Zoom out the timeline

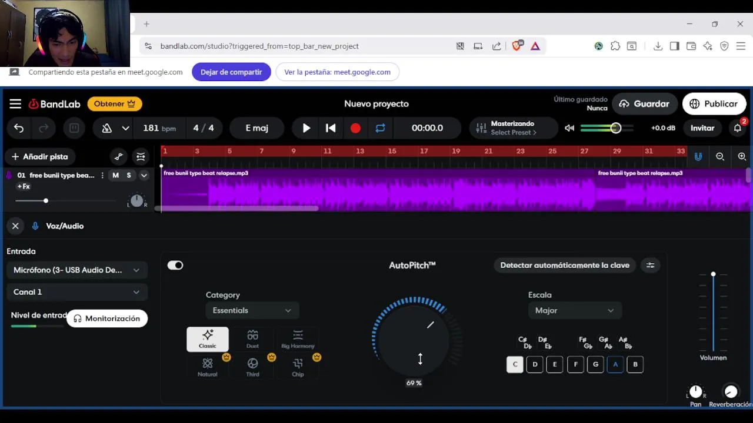click(720, 157)
